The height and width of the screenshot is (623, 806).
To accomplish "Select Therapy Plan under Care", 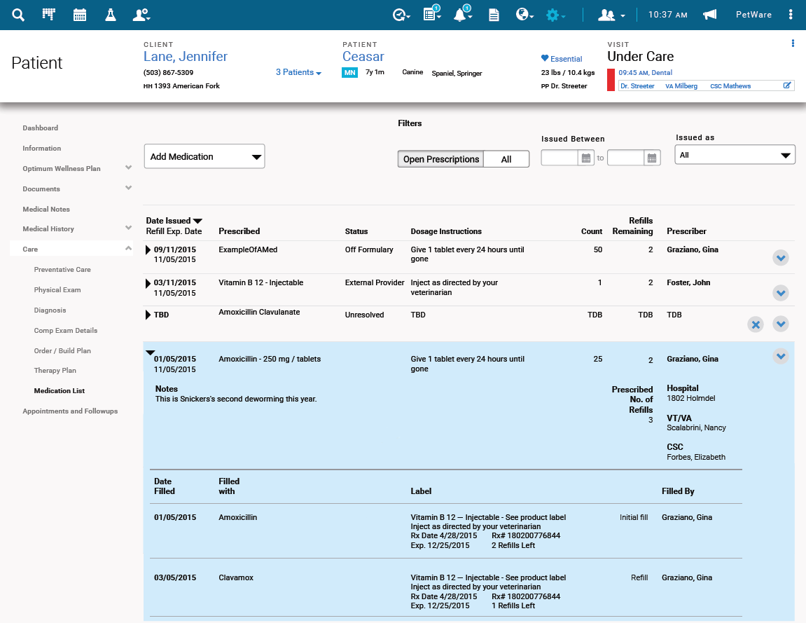I will 55,371.
